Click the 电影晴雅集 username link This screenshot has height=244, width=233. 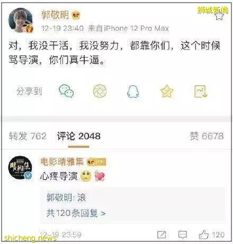pyautogui.click(x=62, y=161)
